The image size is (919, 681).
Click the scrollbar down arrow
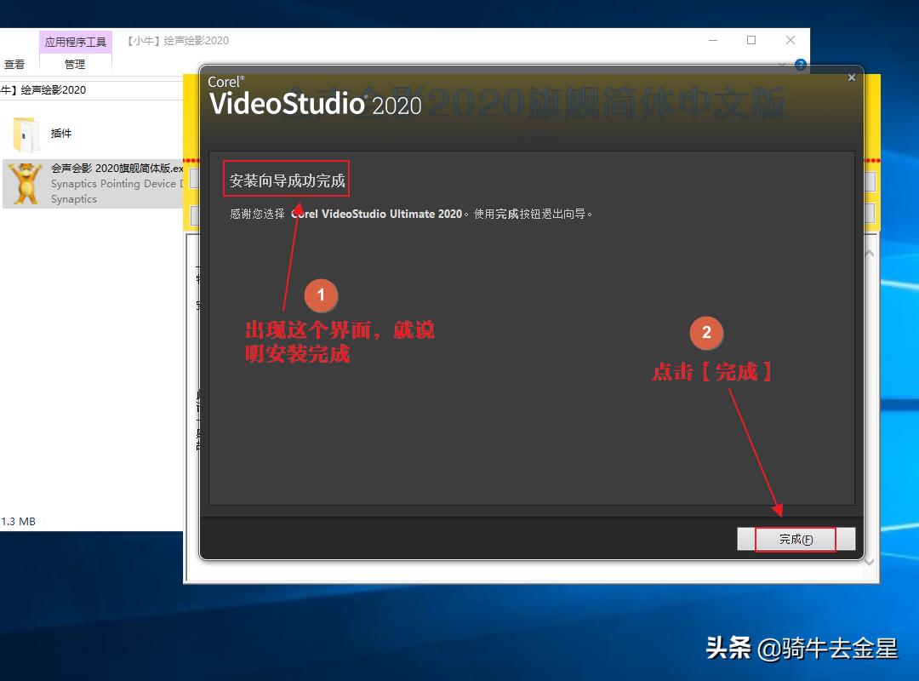(870, 560)
